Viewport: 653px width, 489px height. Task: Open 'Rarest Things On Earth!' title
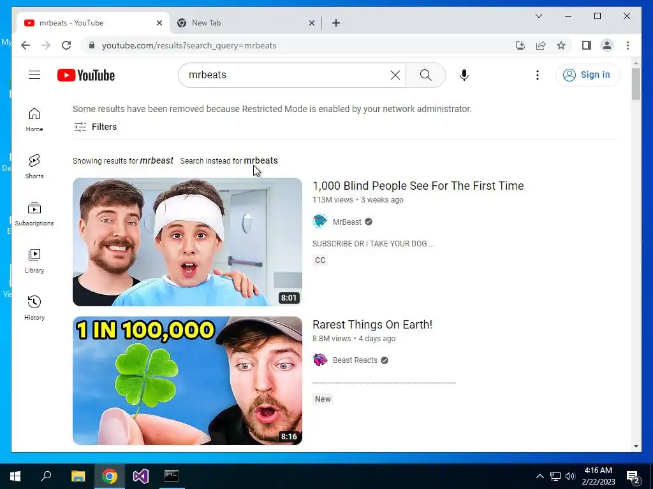point(372,324)
